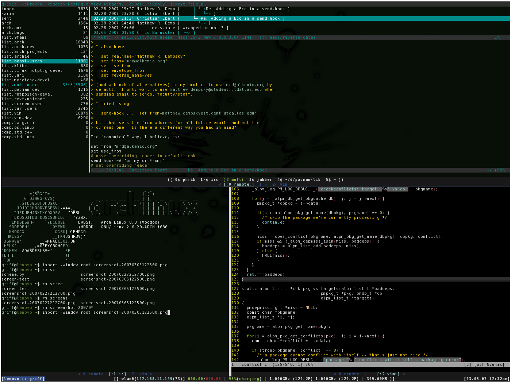
Task: Open list.klibc folder
Action: coord(45,66)
